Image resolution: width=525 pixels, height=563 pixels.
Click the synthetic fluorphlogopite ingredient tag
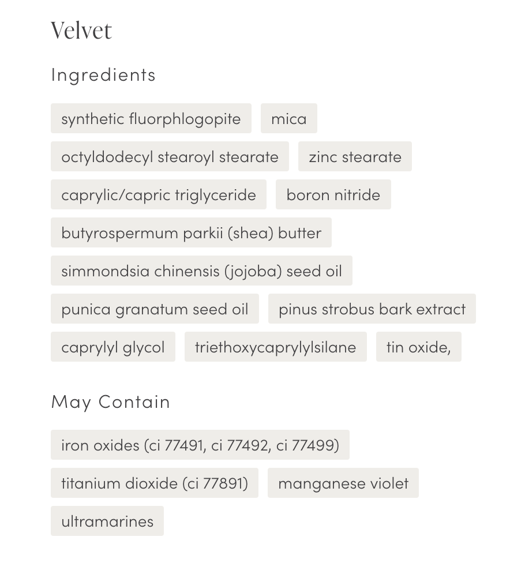point(151,118)
